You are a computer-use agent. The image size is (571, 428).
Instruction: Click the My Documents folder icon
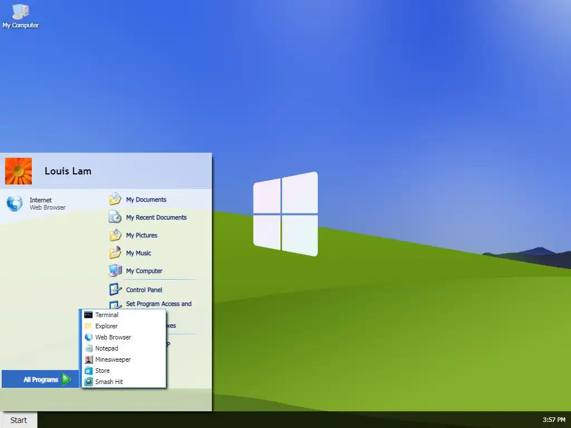click(115, 199)
